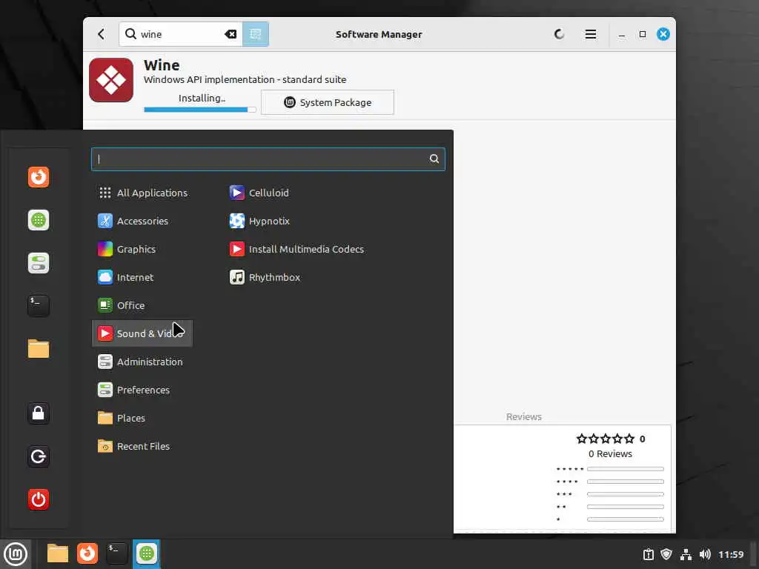
Task: Click the one-star rating bar
Action: point(626,519)
